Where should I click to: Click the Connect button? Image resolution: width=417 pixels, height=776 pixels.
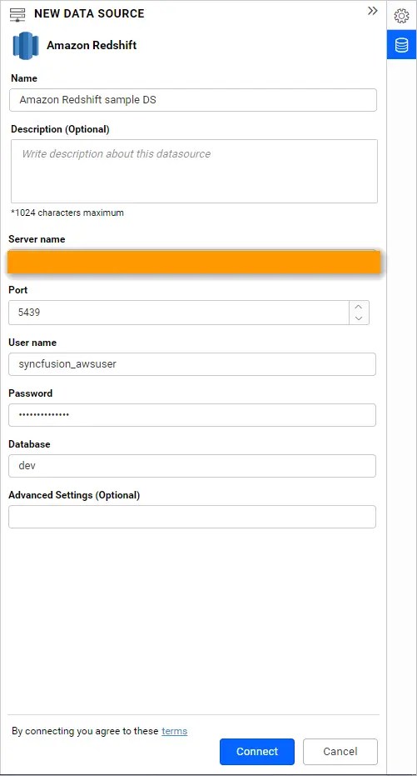(x=257, y=752)
